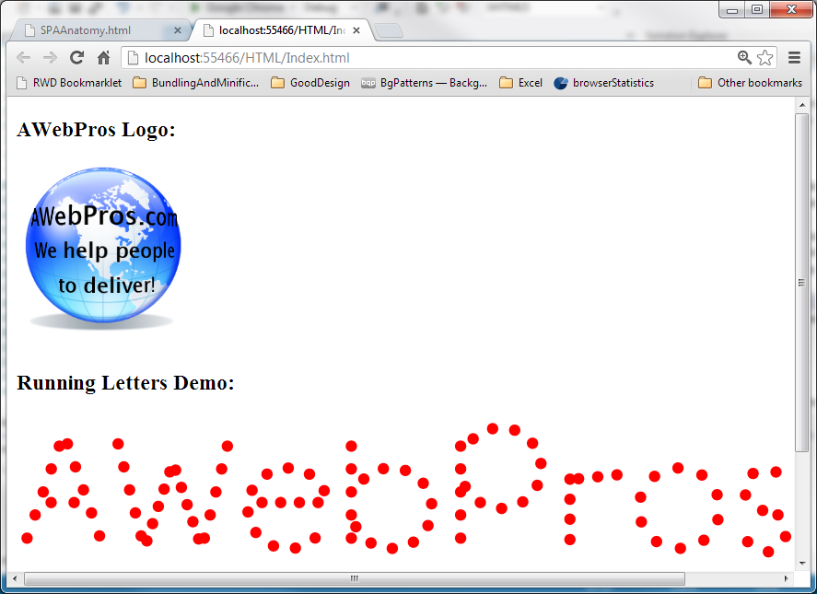The image size is (817, 594).
Task: Click the vertical scrollbar thumb
Action: click(x=802, y=282)
